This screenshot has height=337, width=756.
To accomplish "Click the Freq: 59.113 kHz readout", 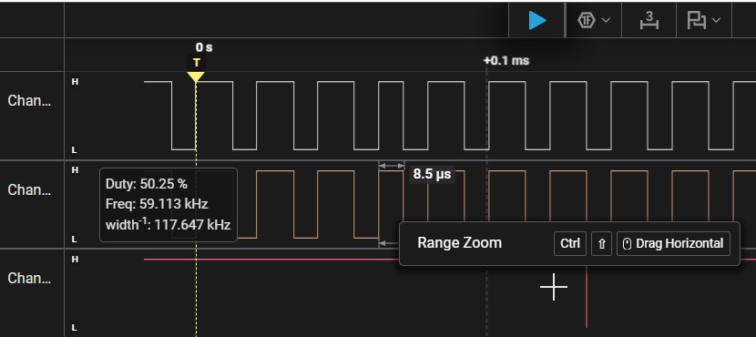I will [x=157, y=204].
